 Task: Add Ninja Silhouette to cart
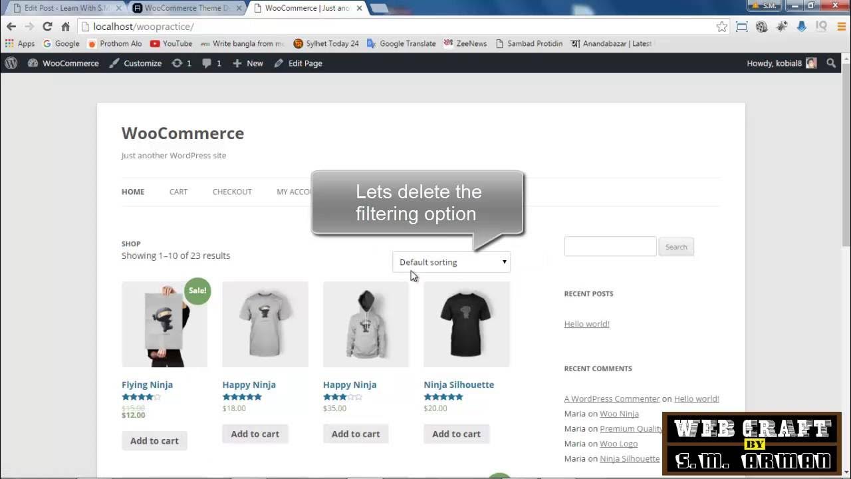pos(456,434)
